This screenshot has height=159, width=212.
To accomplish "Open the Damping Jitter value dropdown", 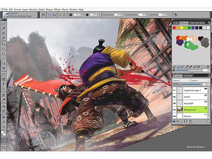I will 147,15.
